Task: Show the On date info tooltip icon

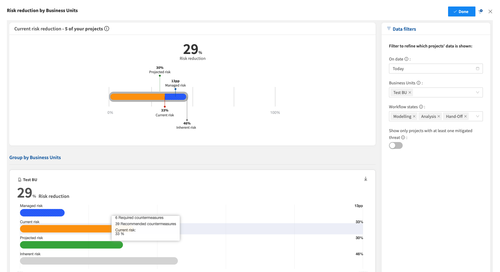Action: click(x=406, y=59)
